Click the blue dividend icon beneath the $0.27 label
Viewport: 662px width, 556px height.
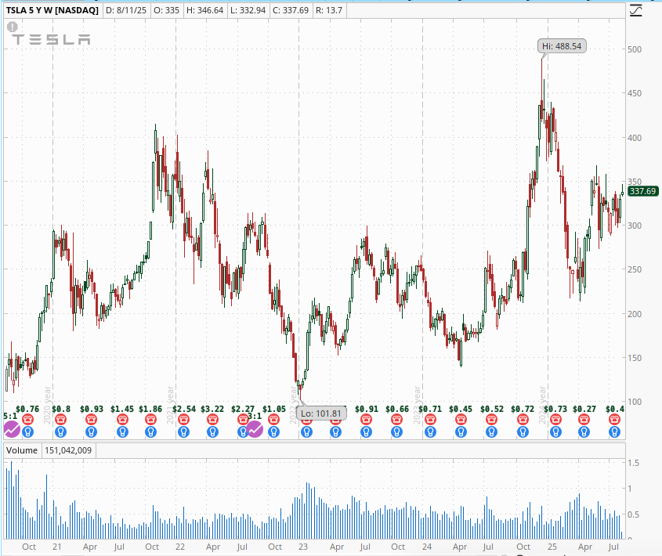pos(582,431)
